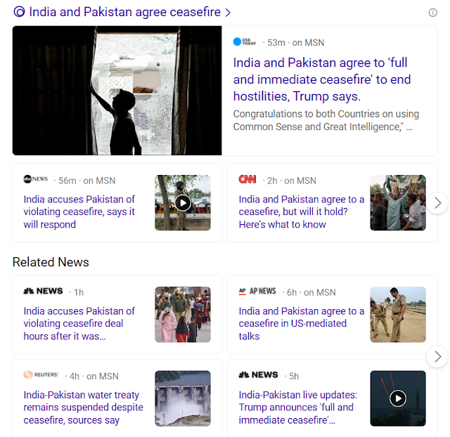Open the India and Pakistan agree ceasefire heading

tap(125, 12)
